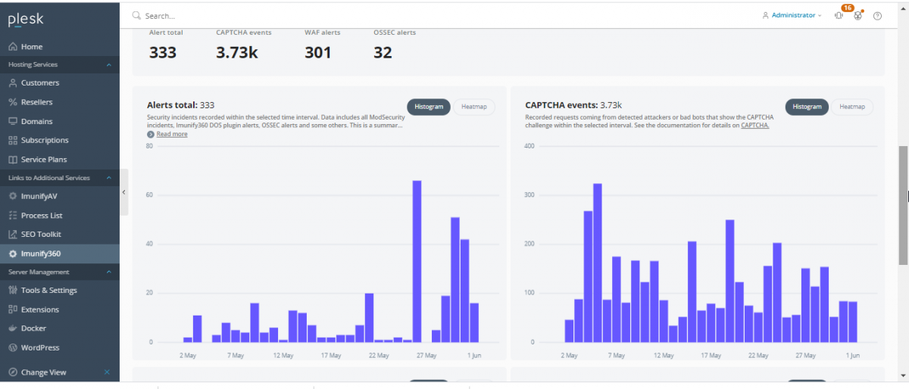Screen dimensions: 909x389
Task: Click Change View option
Action: [43, 372]
